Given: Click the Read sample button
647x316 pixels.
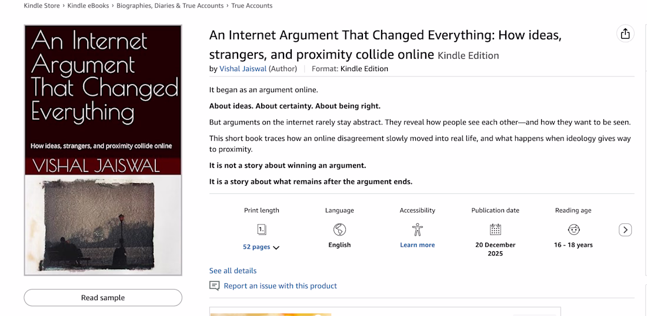Looking at the screenshot, I should (x=103, y=298).
